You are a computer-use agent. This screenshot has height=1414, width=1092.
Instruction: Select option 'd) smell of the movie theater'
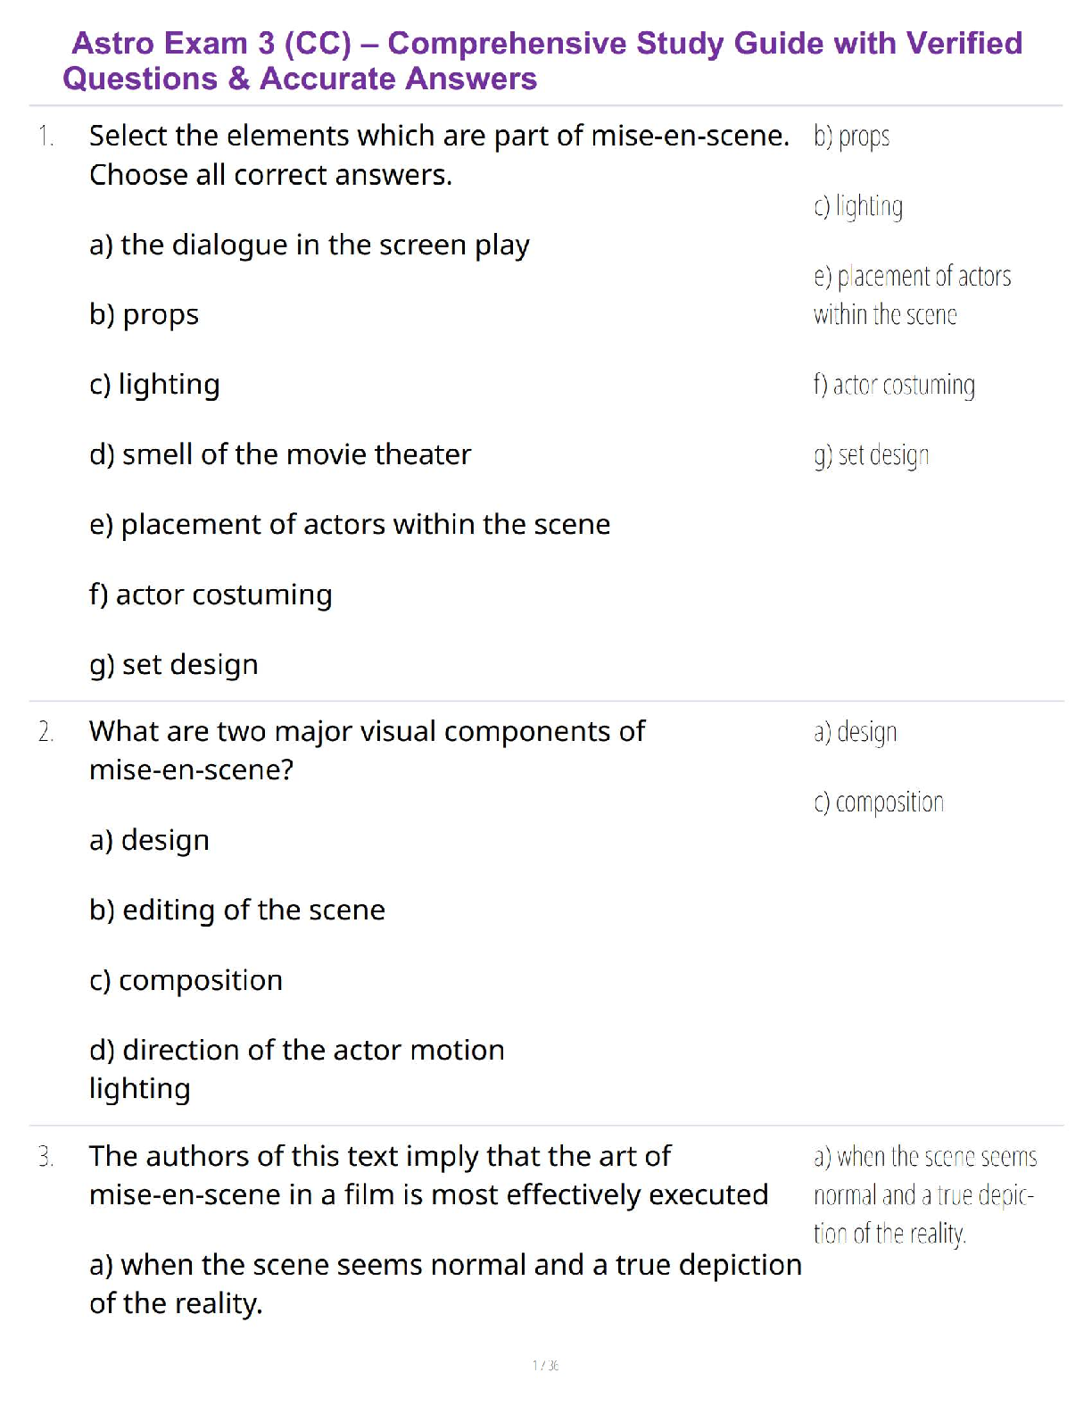(279, 454)
